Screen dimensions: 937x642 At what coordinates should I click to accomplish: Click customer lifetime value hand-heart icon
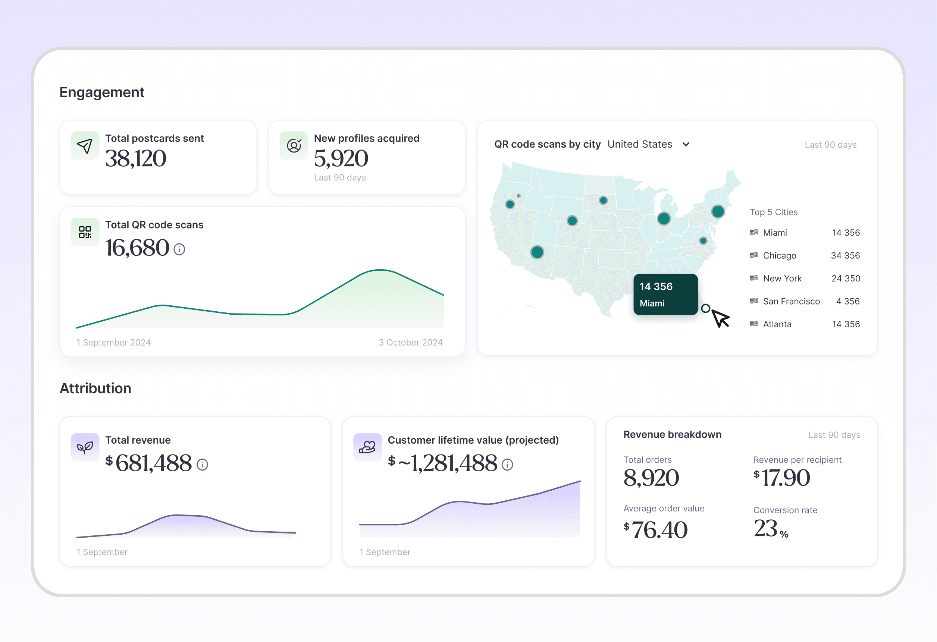367,447
